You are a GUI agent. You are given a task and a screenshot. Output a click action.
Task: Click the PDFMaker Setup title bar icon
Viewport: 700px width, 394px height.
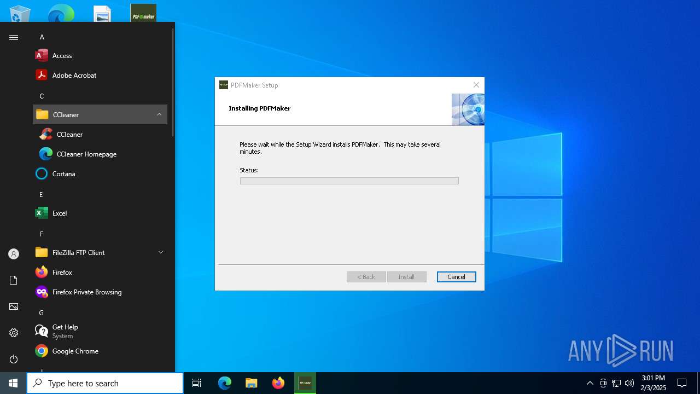223,85
